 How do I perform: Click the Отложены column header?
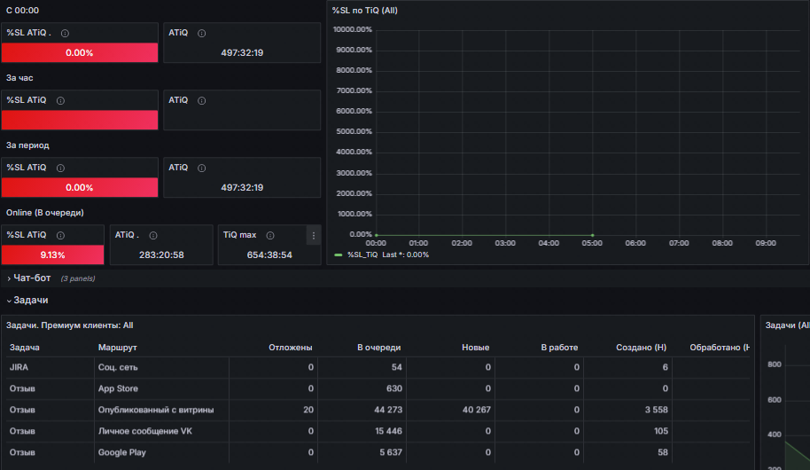[x=291, y=348]
